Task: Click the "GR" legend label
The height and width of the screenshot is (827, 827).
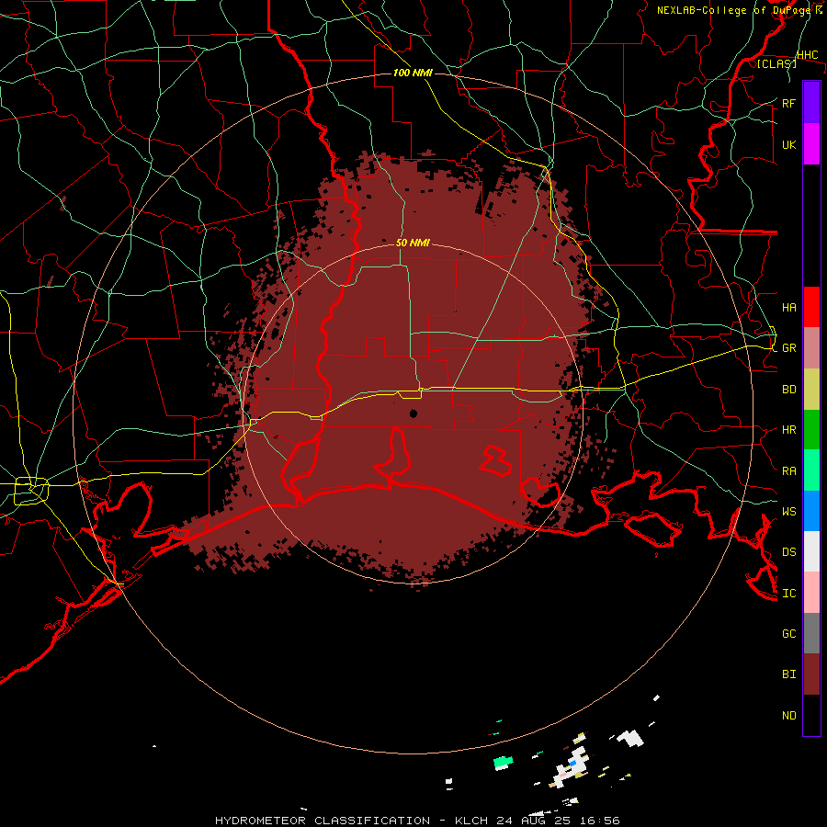Action: pos(788,348)
